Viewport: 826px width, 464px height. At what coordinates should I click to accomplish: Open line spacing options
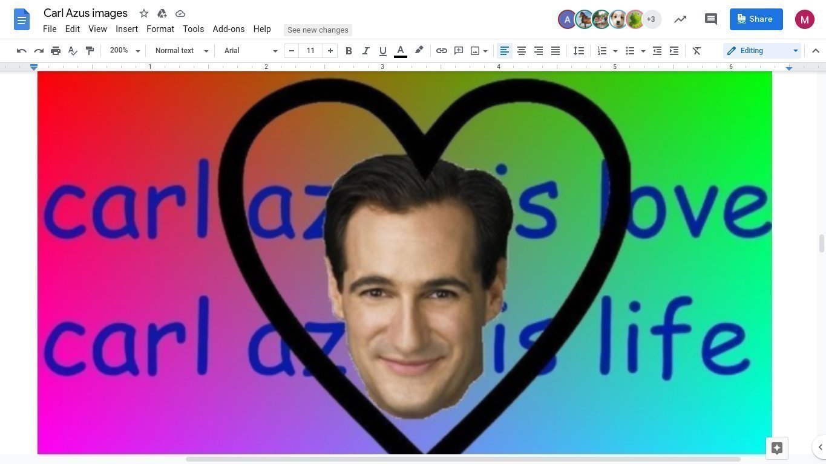[579, 51]
